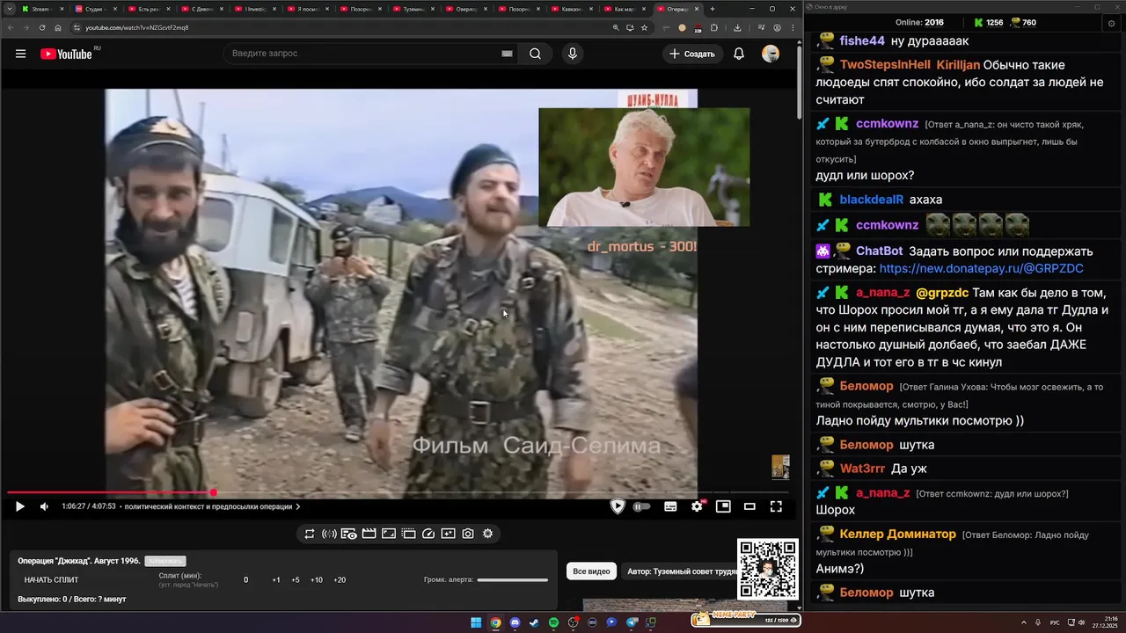Click username Келлер Доминатор in chat
1126x633 pixels.
click(897, 534)
